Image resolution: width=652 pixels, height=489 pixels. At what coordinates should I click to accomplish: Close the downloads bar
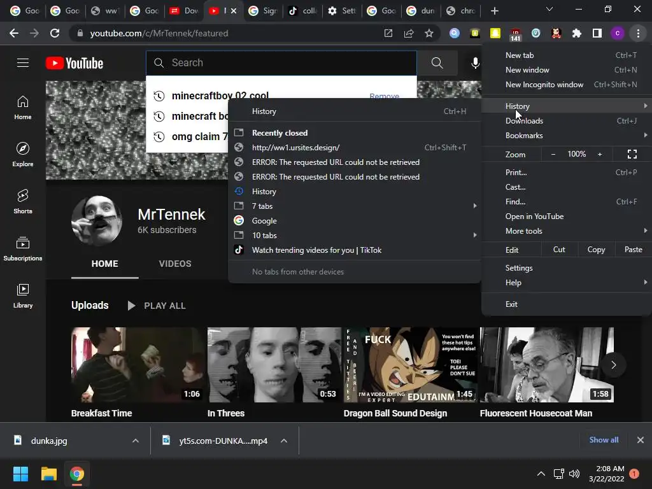tap(641, 440)
